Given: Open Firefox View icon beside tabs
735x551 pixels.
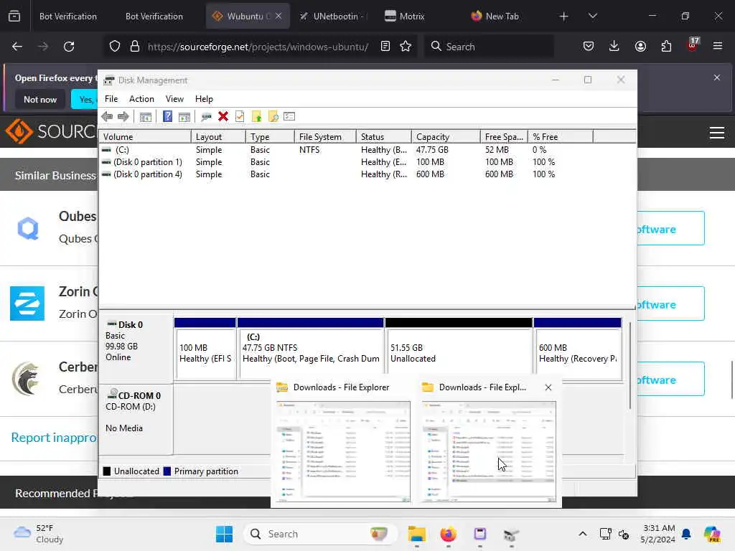Looking at the screenshot, I should click(x=14, y=16).
